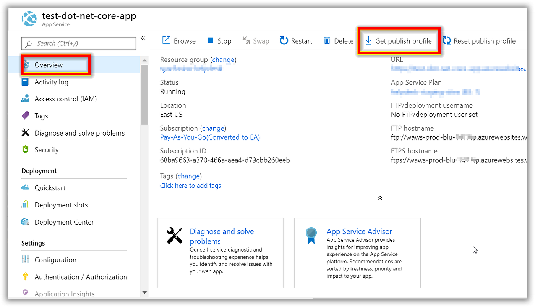Click the purple Tags icon

tap(25, 116)
